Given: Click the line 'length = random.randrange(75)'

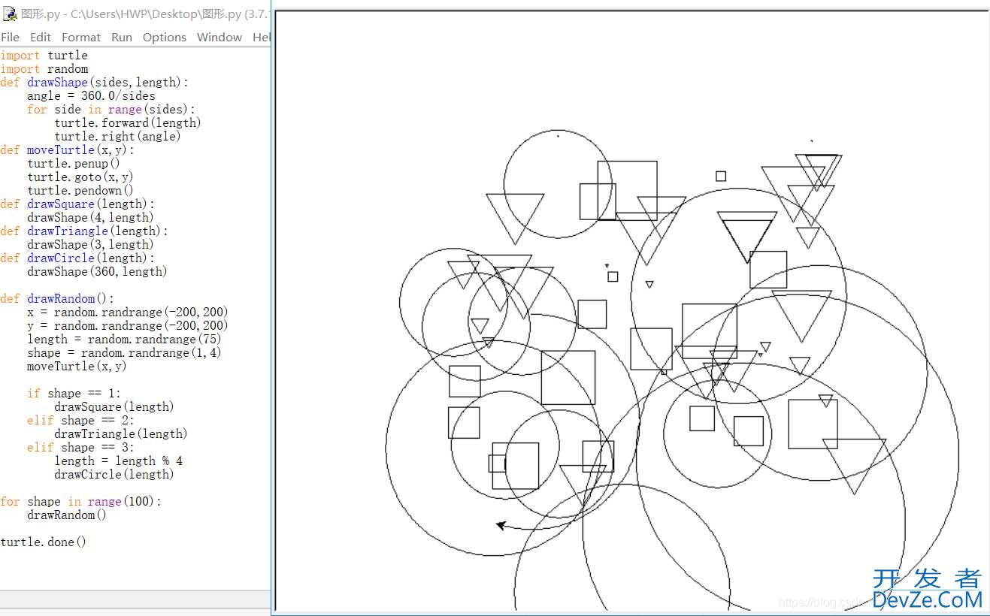Looking at the screenshot, I should pyautogui.click(x=124, y=340).
